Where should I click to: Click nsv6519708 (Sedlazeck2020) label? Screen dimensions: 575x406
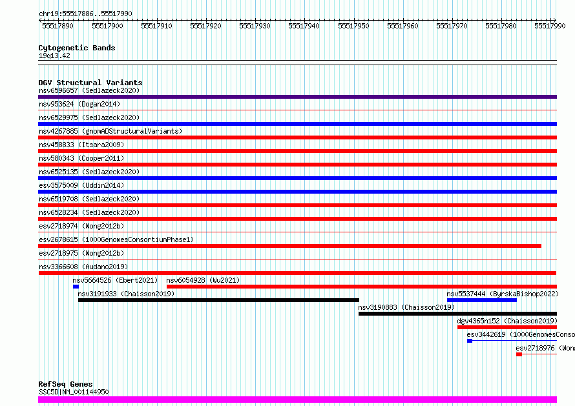[x=89, y=199]
